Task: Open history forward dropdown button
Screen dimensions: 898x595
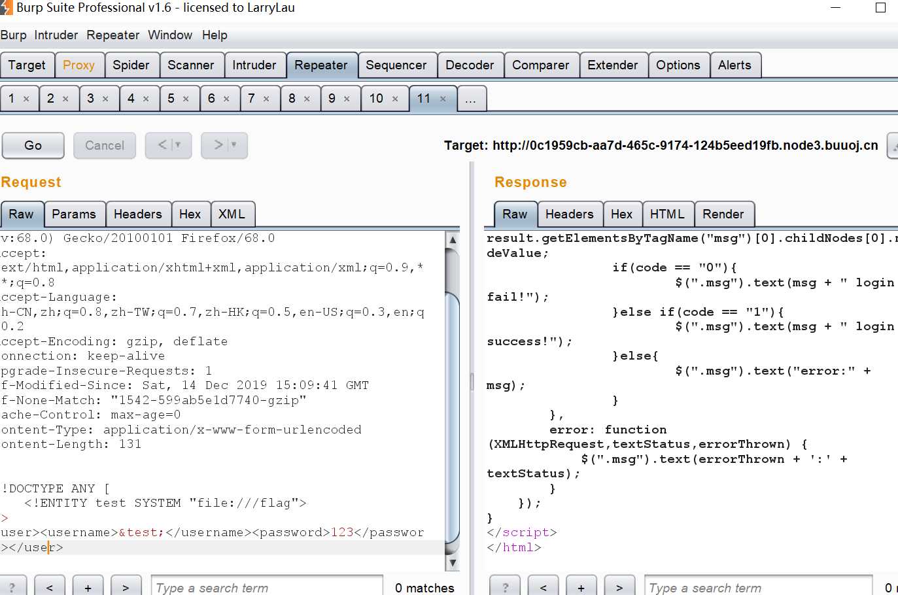Action: point(224,145)
